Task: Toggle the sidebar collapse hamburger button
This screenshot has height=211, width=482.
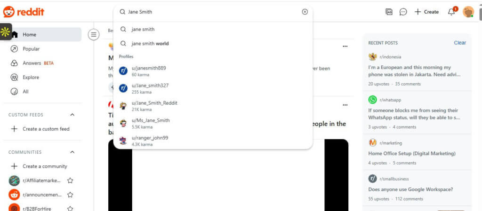Action: click(94, 35)
